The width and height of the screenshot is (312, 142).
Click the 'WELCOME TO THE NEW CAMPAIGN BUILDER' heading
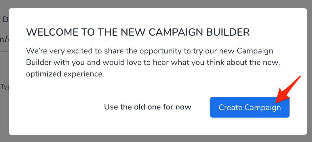(x=138, y=32)
